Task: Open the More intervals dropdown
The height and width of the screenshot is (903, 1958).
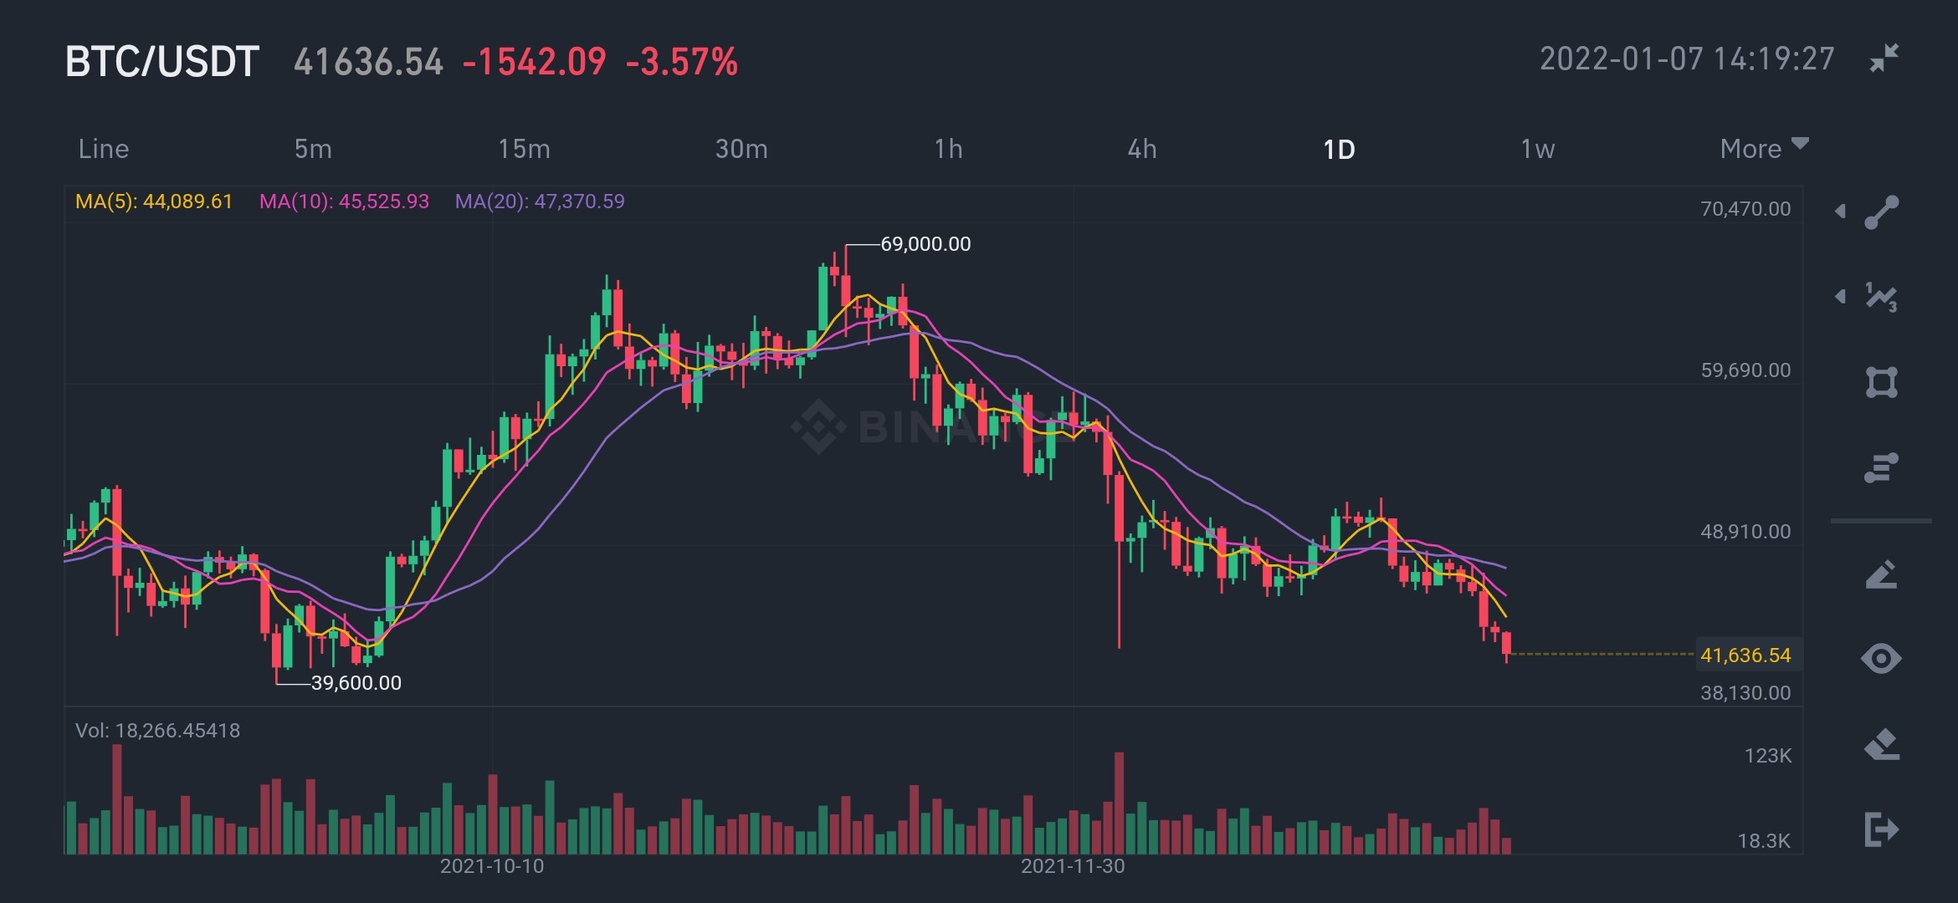Action: pos(1764,148)
